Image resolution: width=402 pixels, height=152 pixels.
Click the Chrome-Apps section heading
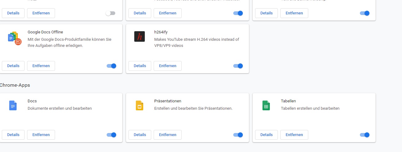[x=15, y=85]
